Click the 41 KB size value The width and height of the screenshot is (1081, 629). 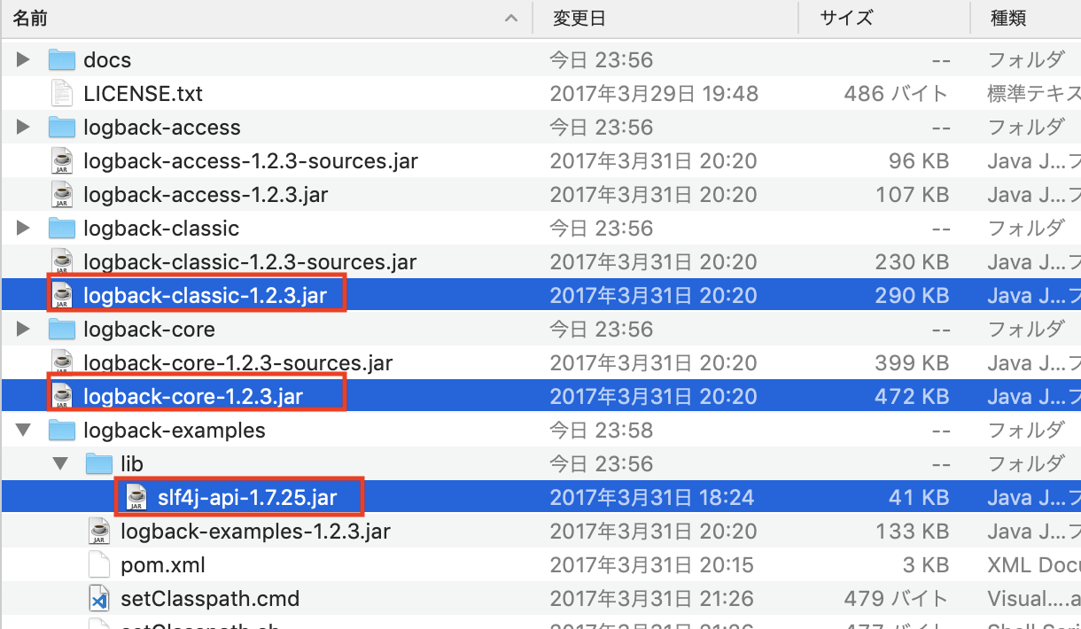[x=919, y=498]
